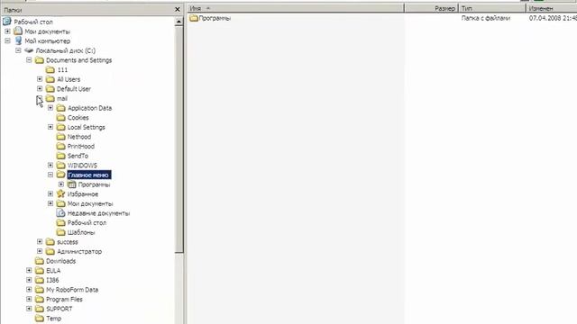Click the Мой компьютер computer icon
The image size is (577, 324).
click(18, 40)
